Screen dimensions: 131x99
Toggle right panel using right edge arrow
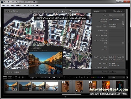(129, 42)
